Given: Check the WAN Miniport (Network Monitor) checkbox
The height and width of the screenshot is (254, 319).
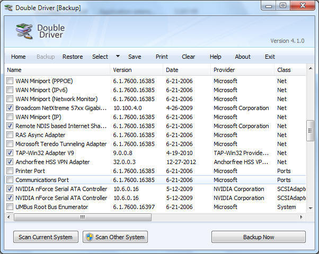Looking at the screenshot, I should click(10, 99).
